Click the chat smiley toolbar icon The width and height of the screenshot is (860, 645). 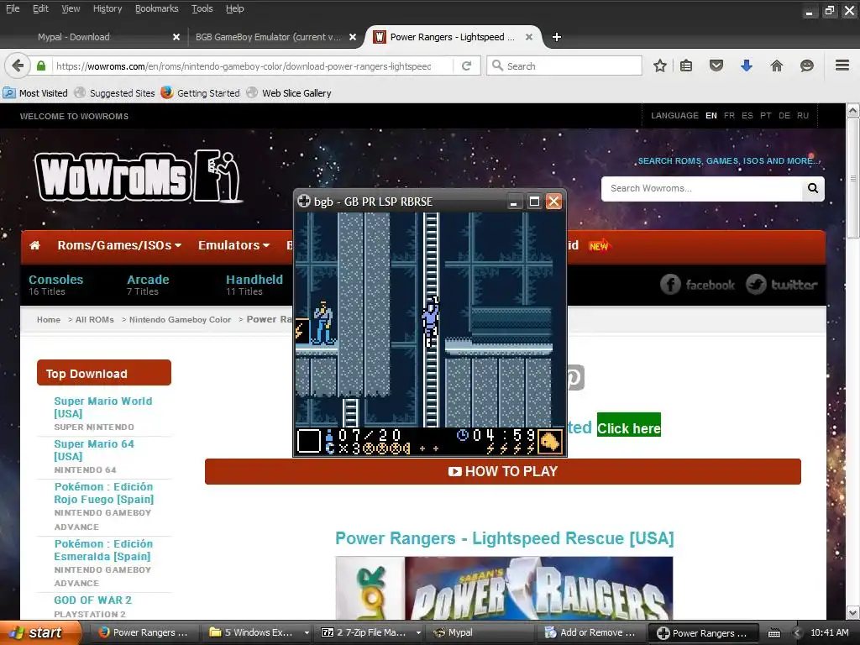click(807, 66)
